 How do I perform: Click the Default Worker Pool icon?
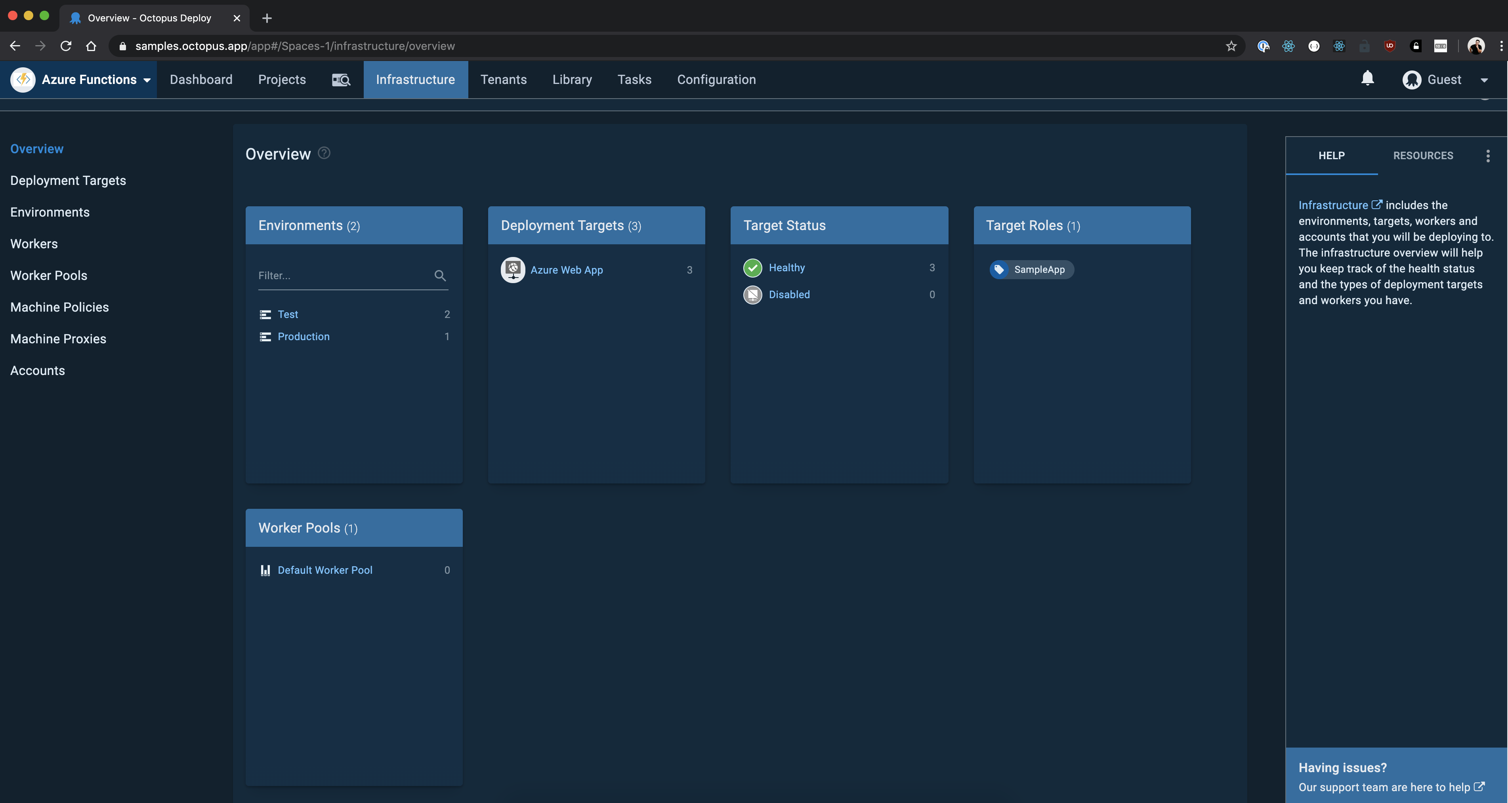click(x=265, y=570)
